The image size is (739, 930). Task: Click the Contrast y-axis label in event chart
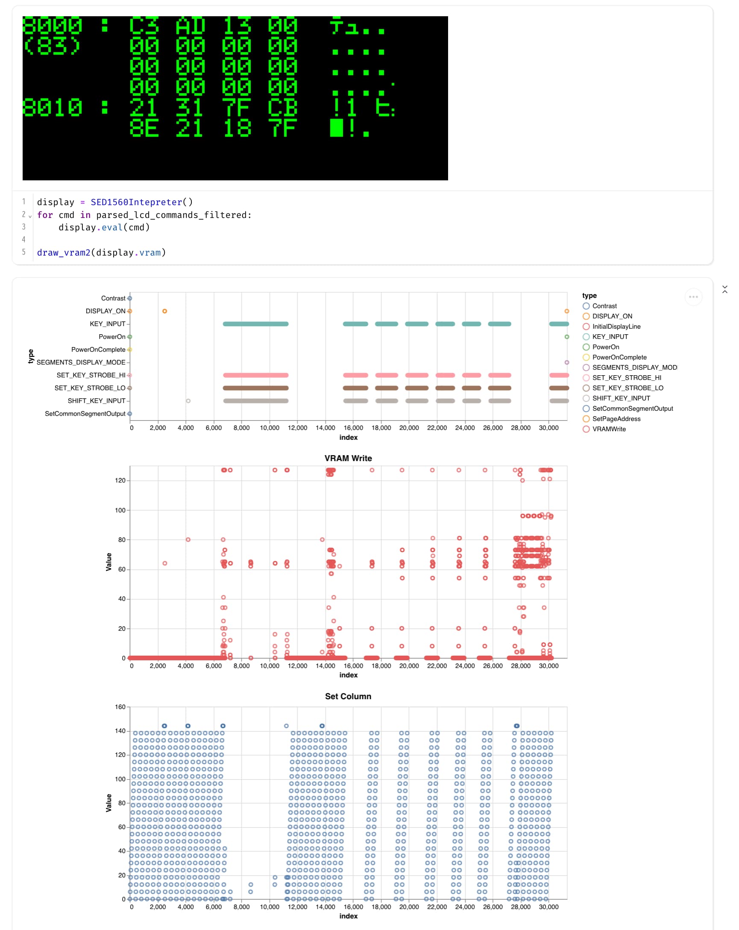113,298
